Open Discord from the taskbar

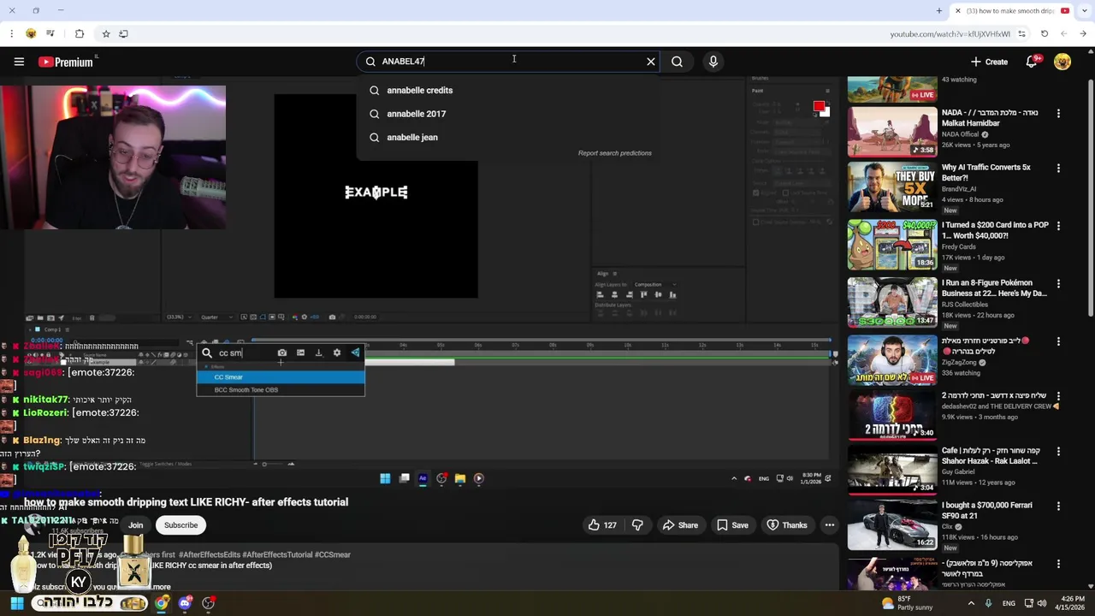185,603
